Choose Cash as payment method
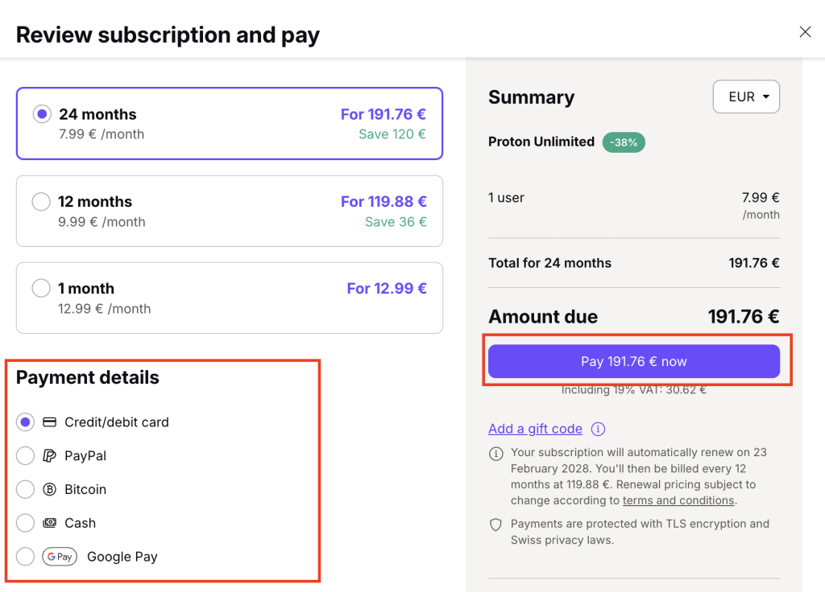Screen dimensions: 825x592 [25, 523]
